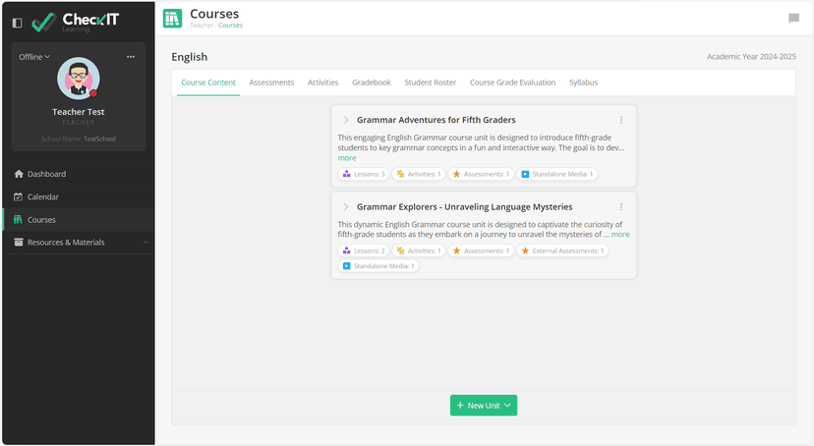Image resolution: width=814 pixels, height=446 pixels.
Task: Switch to Assessments tab
Action: [271, 83]
